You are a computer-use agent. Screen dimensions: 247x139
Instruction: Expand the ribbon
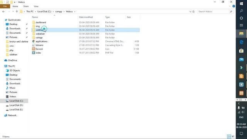[230, 6]
